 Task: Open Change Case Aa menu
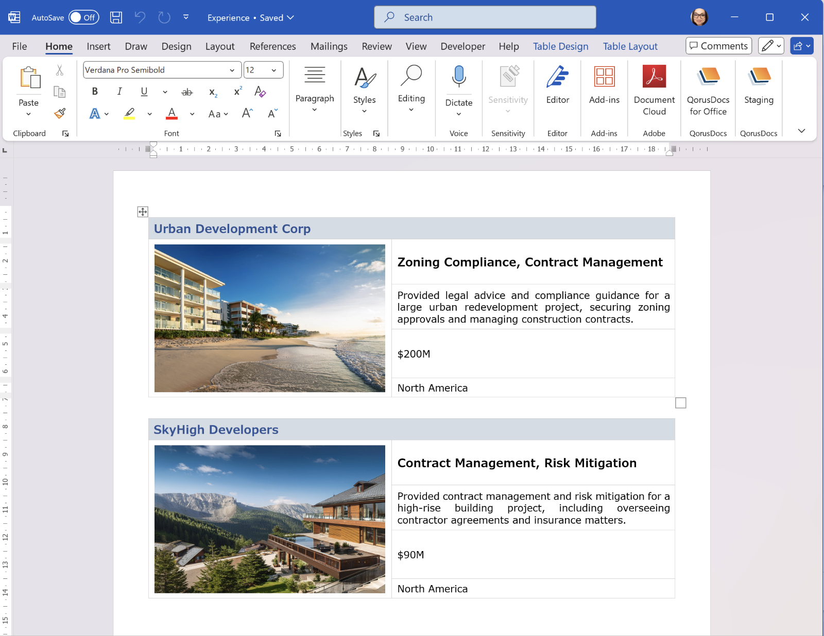click(x=218, y=114)
